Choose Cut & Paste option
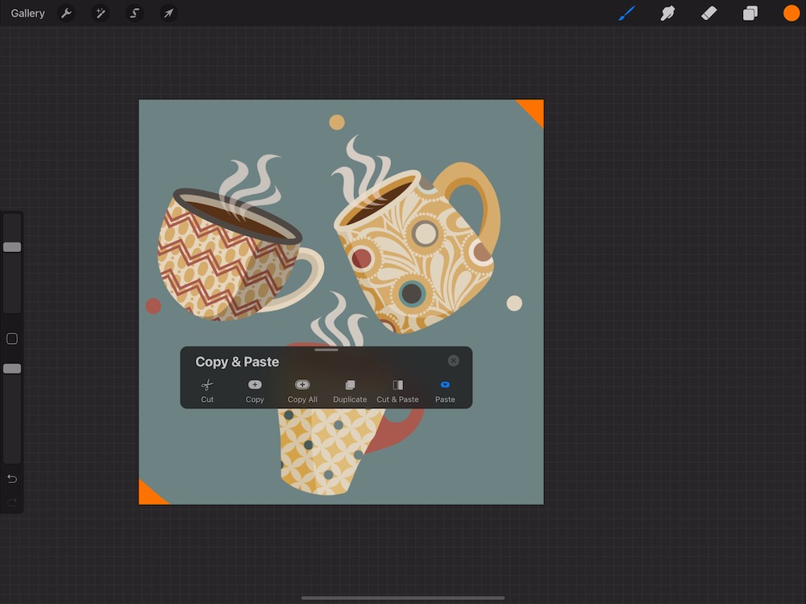 pos(397,391)
